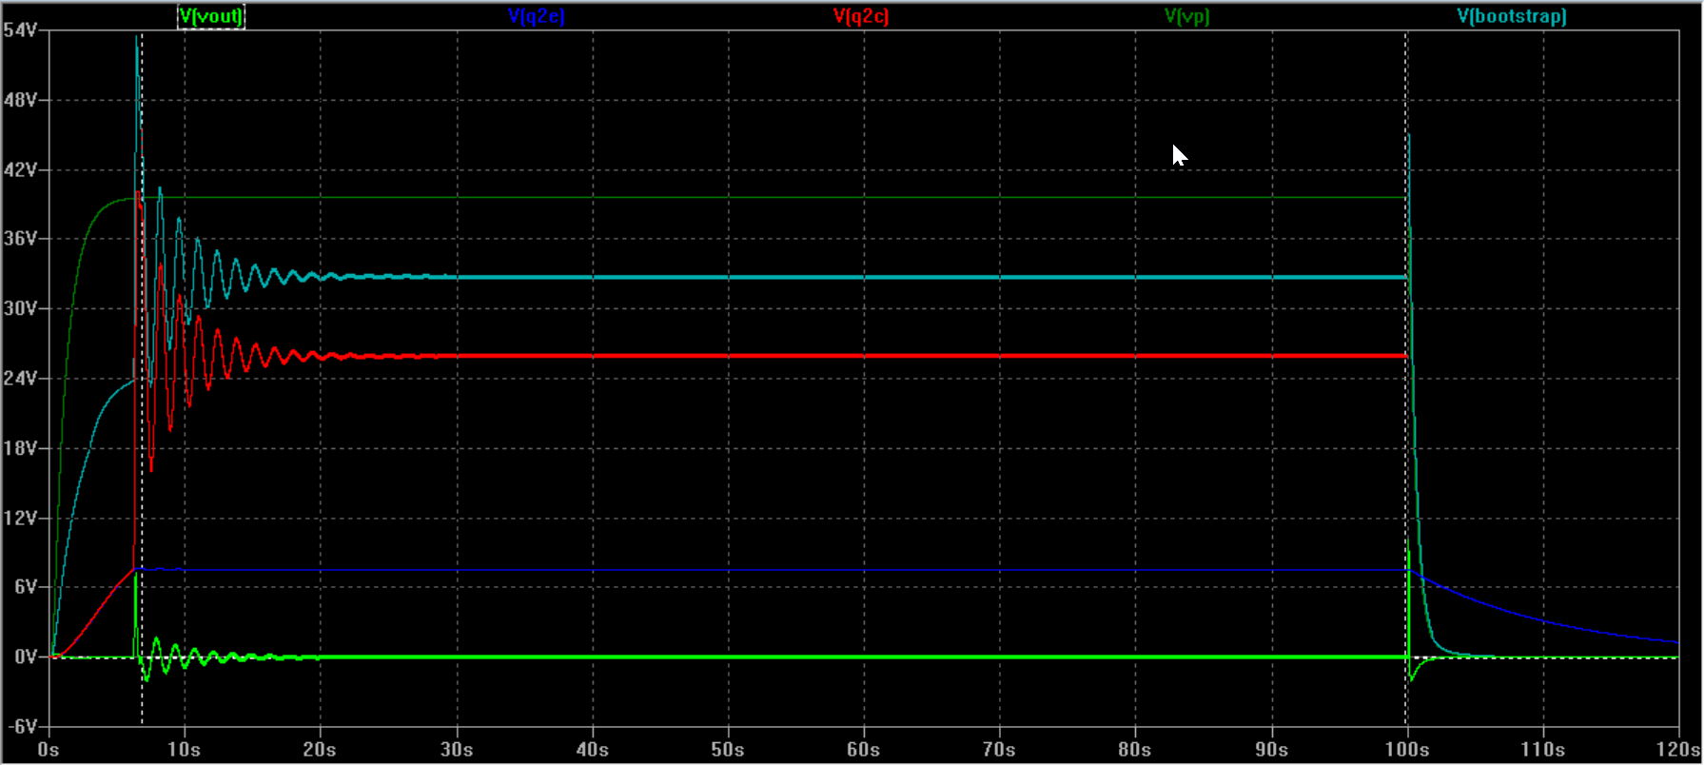
Task: Click the dashed cursor line at 100s
Action: click(x=1406, y=381)
